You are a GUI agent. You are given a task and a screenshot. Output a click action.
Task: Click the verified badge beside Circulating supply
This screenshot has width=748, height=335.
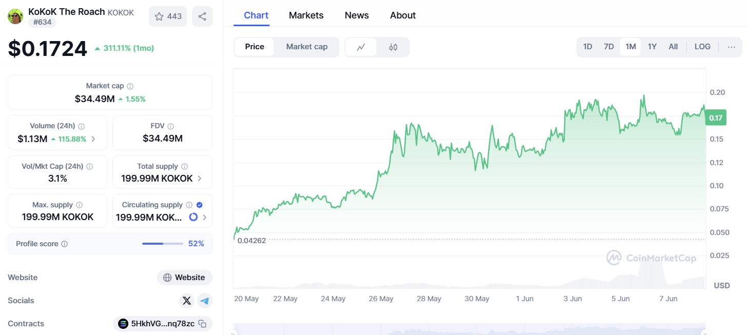tap(200, 205)
